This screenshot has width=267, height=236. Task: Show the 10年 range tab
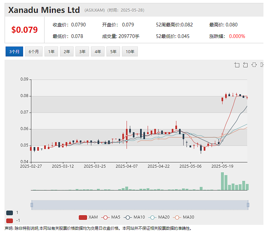pos(130,51)
